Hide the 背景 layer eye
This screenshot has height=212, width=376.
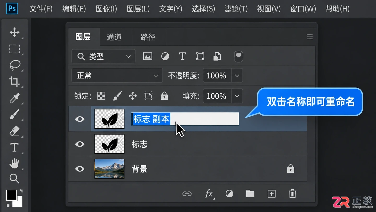(x=80, y=169)
